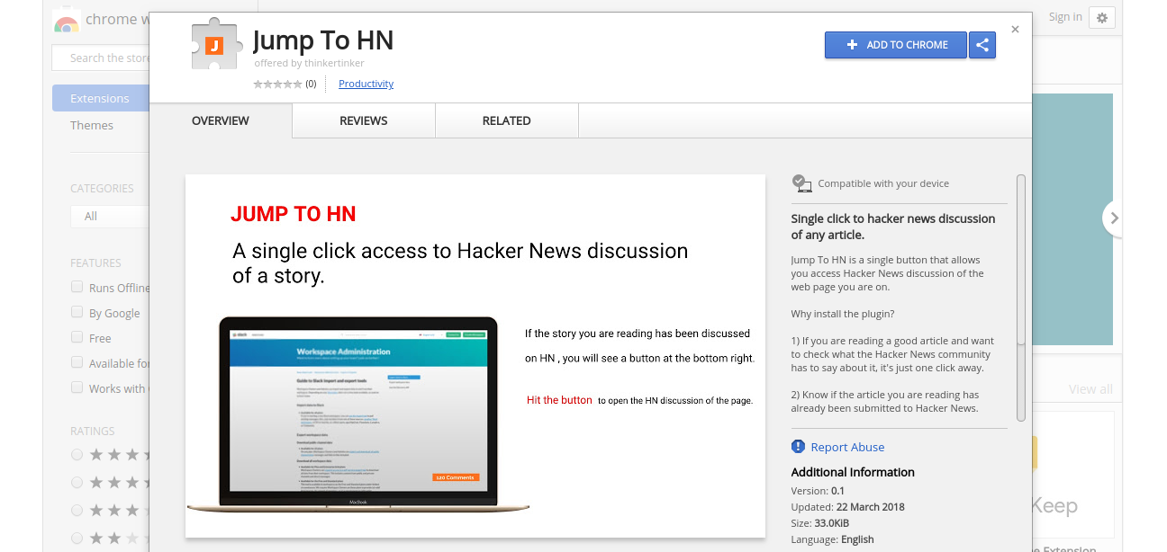Click 'Why install the plugin?' text
Viewport: 1167px width, 552px height.
coord(843,314)
